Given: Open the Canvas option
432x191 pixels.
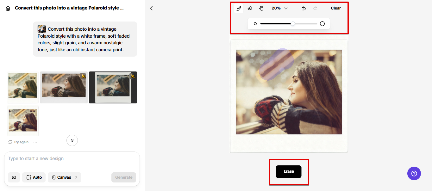Looking at the screenshot, I should point(65,177).
